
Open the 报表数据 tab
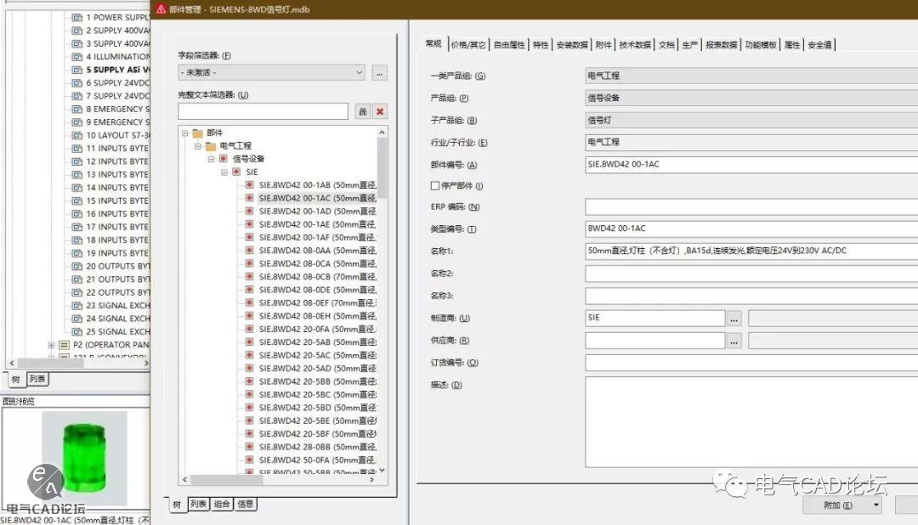tap(722, 45)
